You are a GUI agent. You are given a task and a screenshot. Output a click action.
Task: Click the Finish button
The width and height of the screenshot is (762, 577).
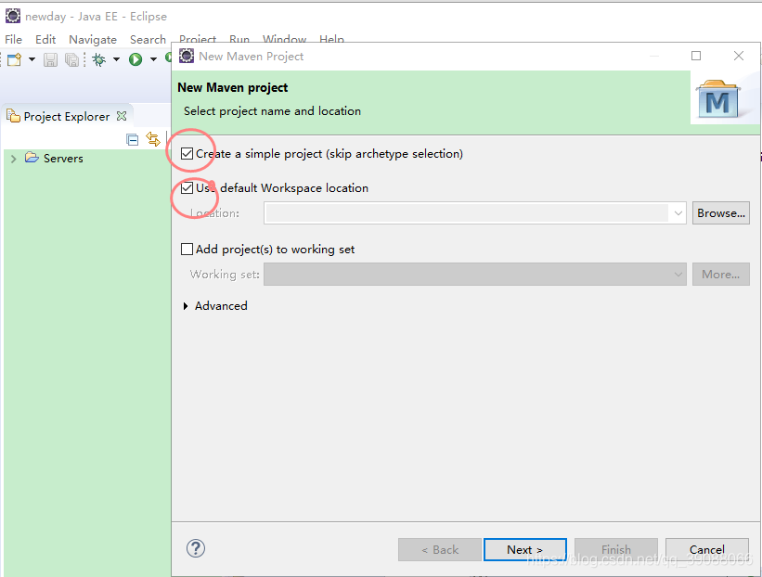616,550
